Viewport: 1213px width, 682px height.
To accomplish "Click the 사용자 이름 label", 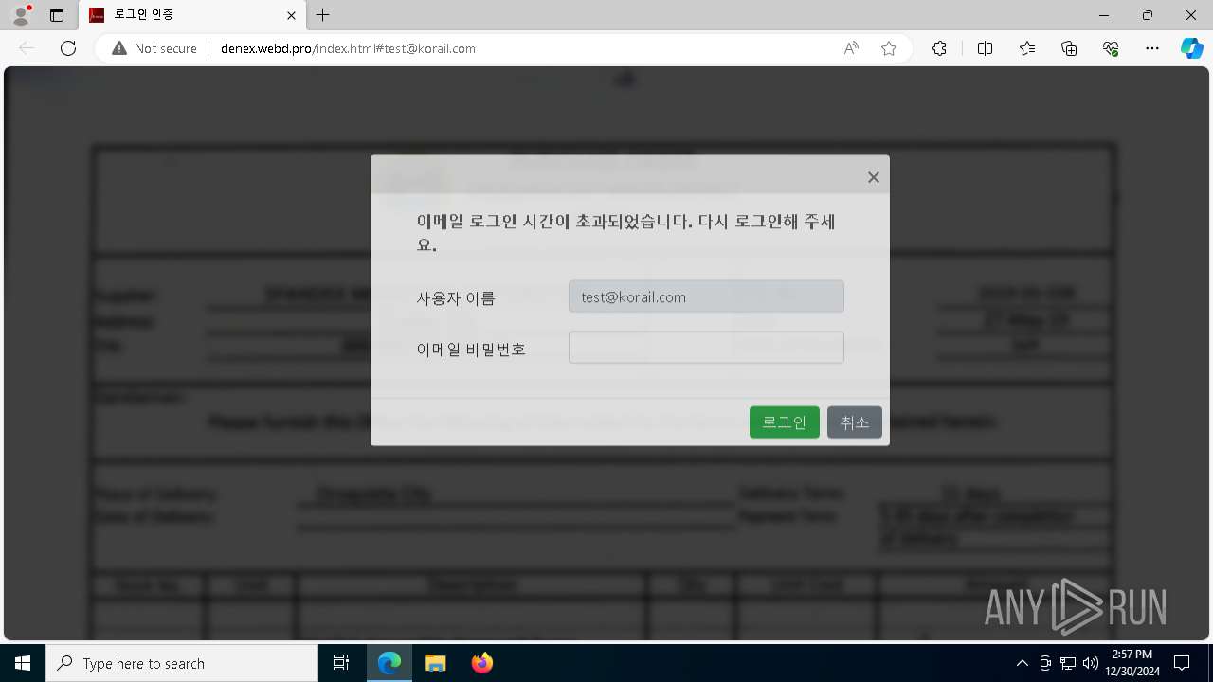I will (456, 298).
